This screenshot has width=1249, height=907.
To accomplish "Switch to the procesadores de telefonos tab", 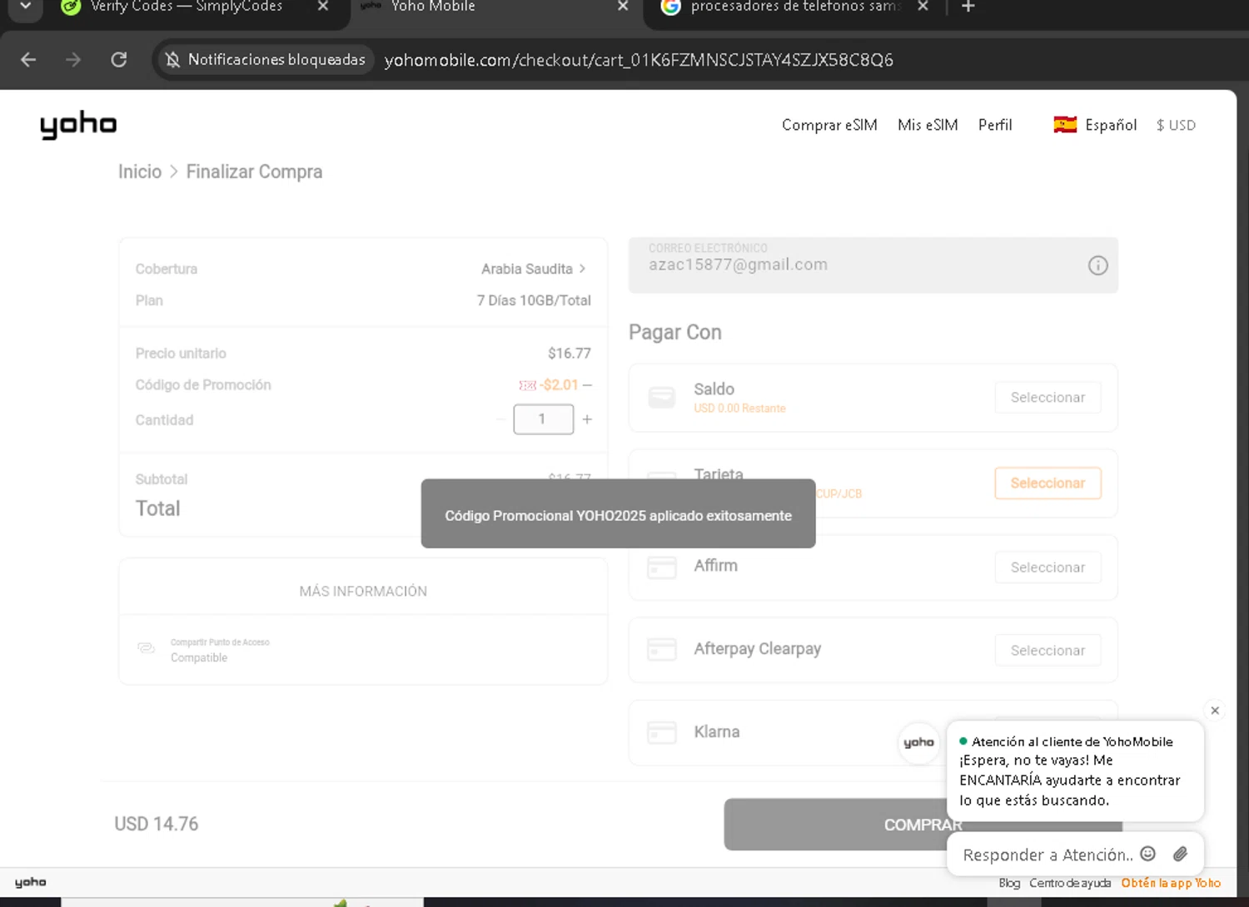I will click(795, 7).
